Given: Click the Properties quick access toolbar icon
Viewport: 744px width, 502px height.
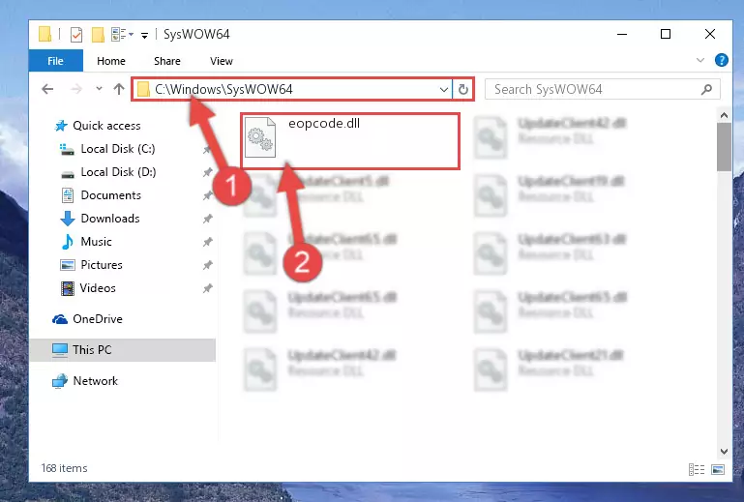Looking at the screenshot, I should click(75, 35).
